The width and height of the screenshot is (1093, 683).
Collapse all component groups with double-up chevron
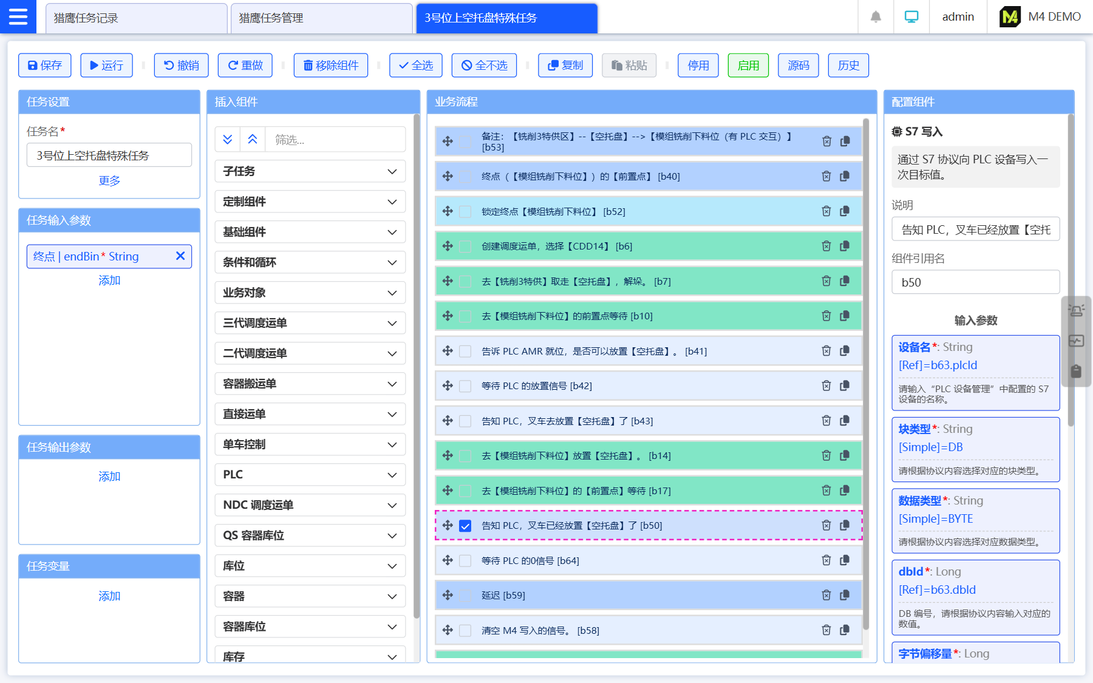coord(253,140)
